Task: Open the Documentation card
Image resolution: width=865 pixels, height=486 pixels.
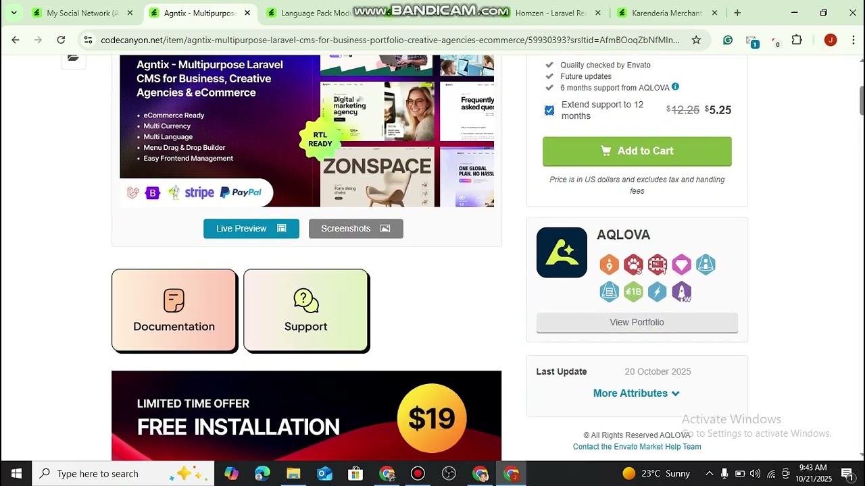Action: (174, 310)
